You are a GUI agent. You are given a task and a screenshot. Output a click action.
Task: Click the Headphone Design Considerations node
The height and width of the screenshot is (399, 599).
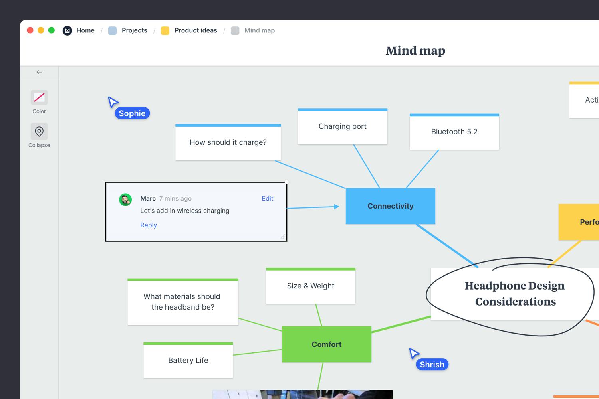point(514,294)
